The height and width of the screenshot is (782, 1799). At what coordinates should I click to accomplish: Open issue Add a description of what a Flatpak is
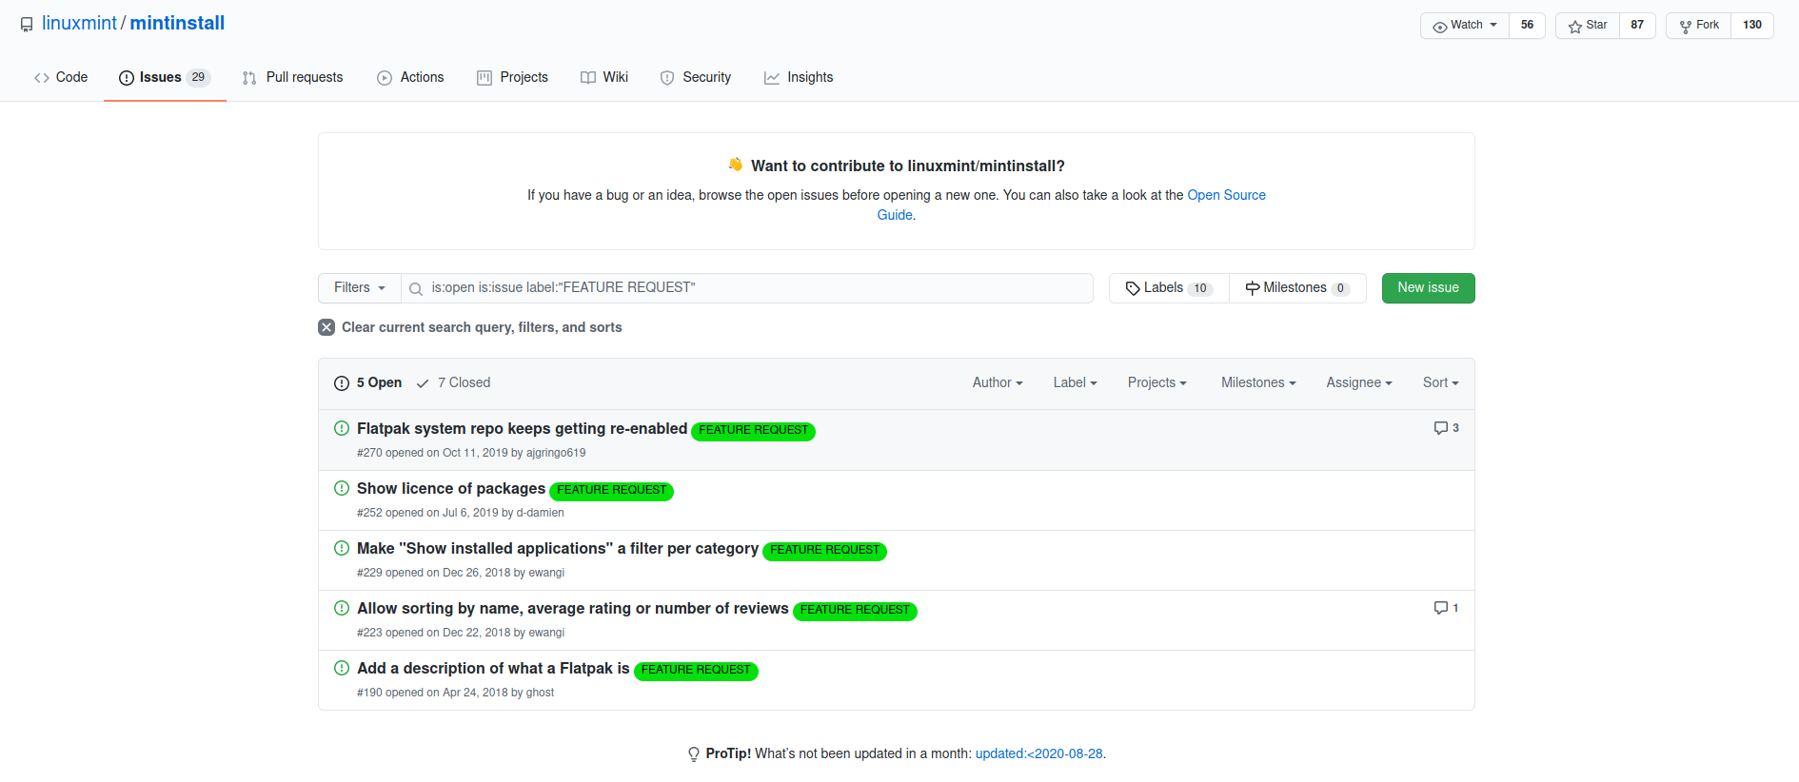pos(493,669)
